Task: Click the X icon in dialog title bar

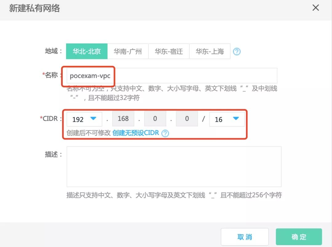Action: [x=316, y=8]
